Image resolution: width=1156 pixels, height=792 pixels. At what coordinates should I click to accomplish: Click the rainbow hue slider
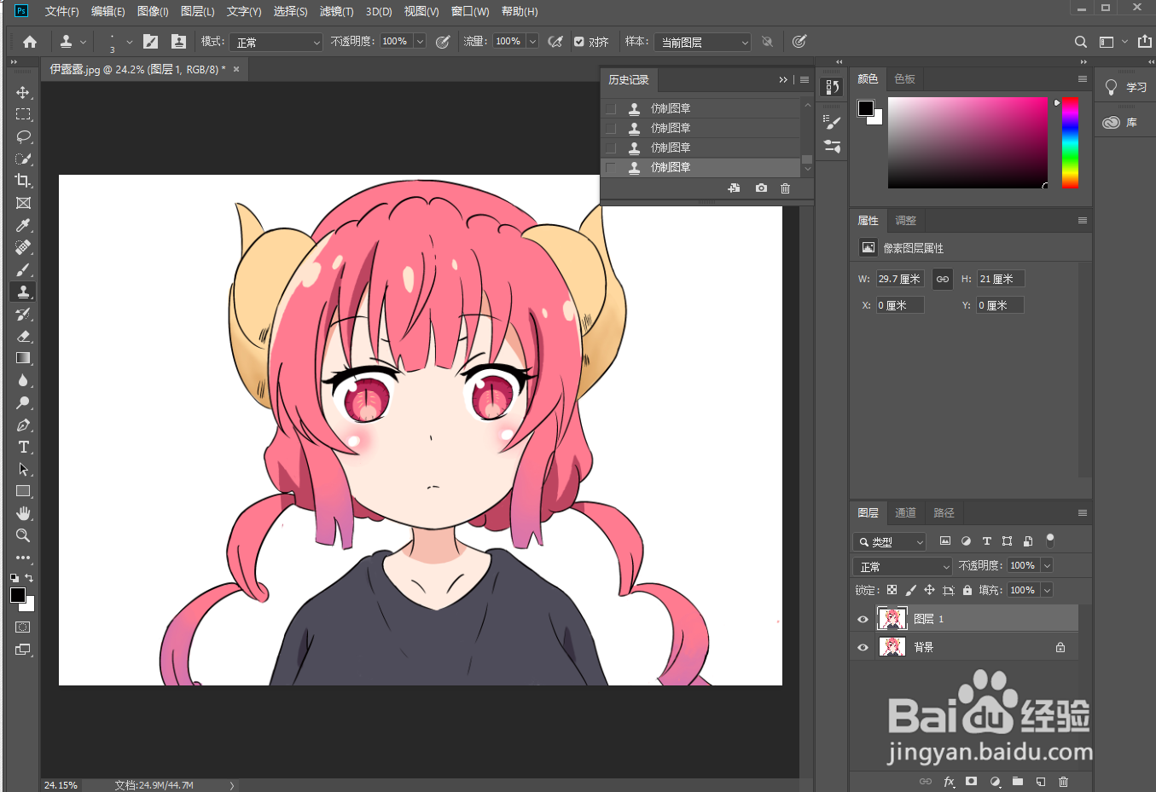[1070, 142]
